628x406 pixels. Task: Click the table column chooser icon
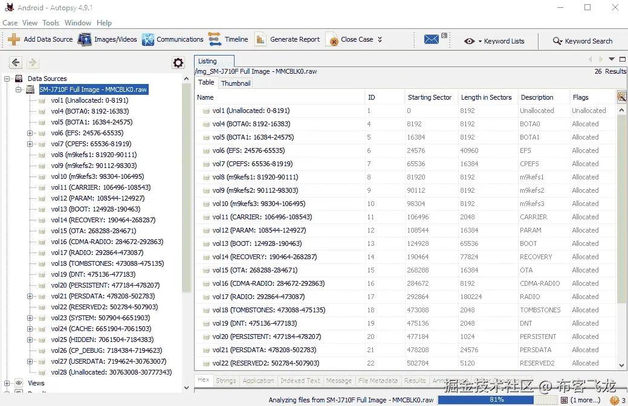(621, 97)
